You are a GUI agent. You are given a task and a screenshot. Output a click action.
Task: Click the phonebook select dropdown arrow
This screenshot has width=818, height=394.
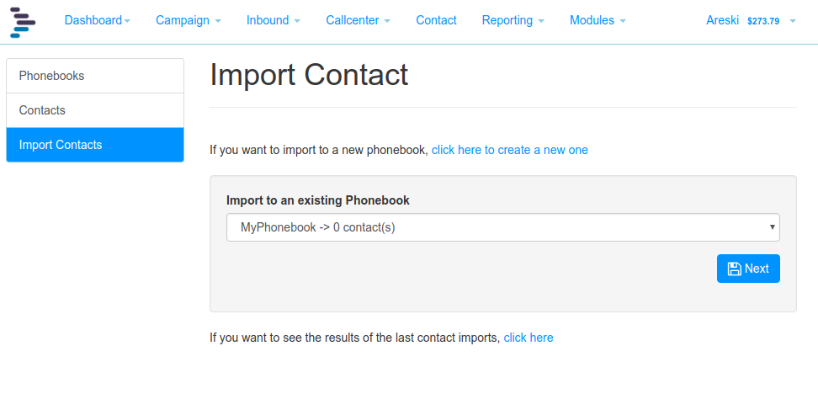click(x=772, y=227)
